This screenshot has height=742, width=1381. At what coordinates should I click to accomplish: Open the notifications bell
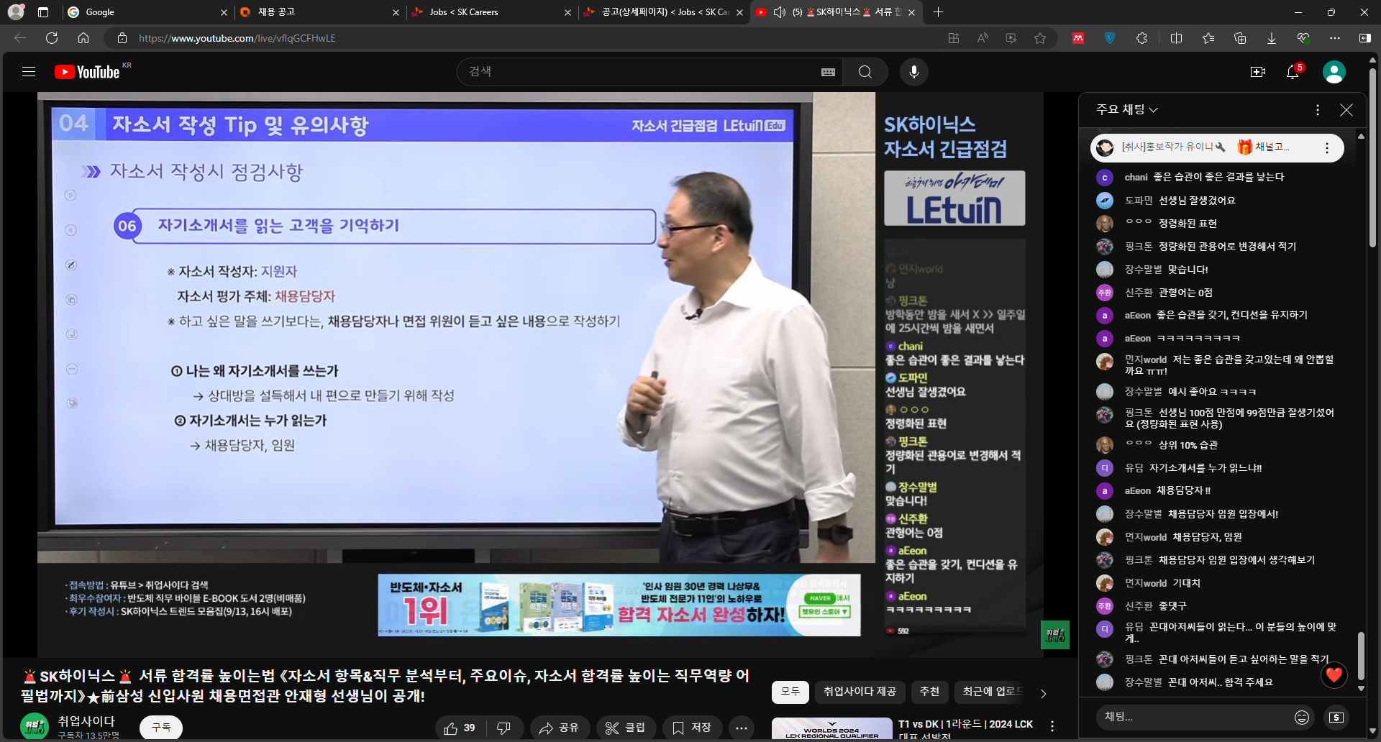tap(1293, 72)
